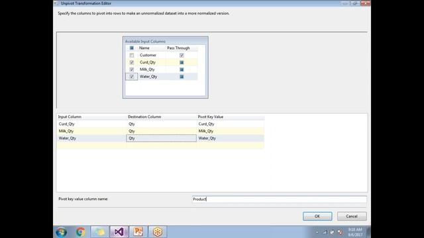Screen dimensions: 424x238
Task: Toggle Pass Through checkbox for Customer
Action: click(182, 56)
